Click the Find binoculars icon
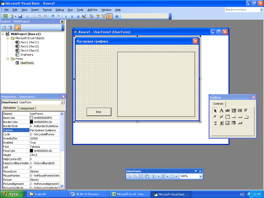264x198 pixels. [x=45, y=16]
